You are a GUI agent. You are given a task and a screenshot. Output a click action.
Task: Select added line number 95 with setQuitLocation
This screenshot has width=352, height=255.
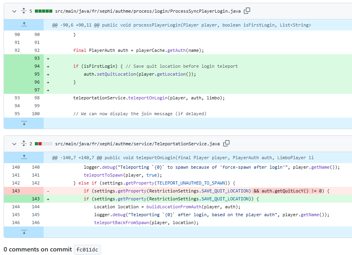[x=37, y=74]
